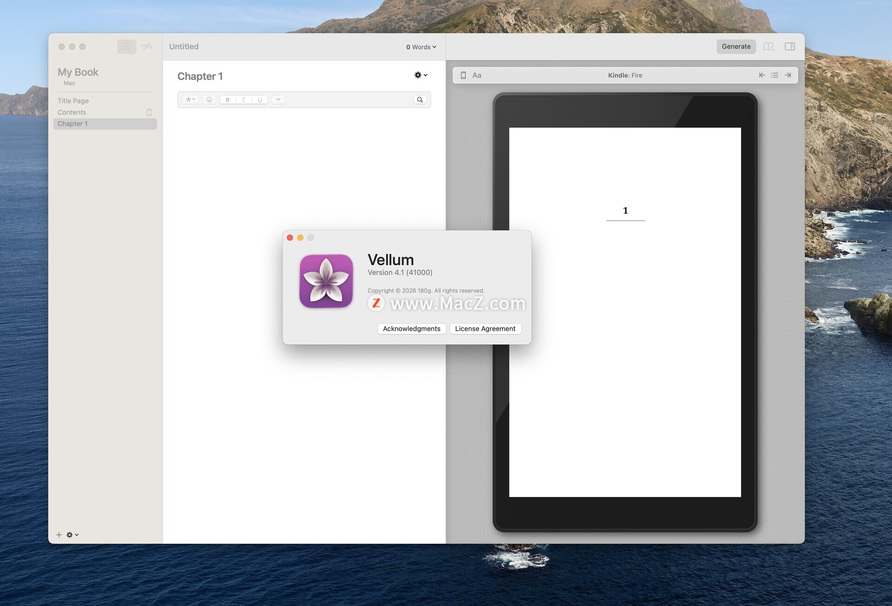Open the 0 Words count dropdown

click(x=421, y=47)
